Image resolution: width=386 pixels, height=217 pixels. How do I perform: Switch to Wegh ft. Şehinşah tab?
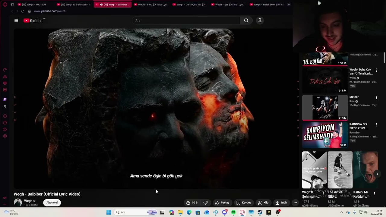[x=74, y=5]
